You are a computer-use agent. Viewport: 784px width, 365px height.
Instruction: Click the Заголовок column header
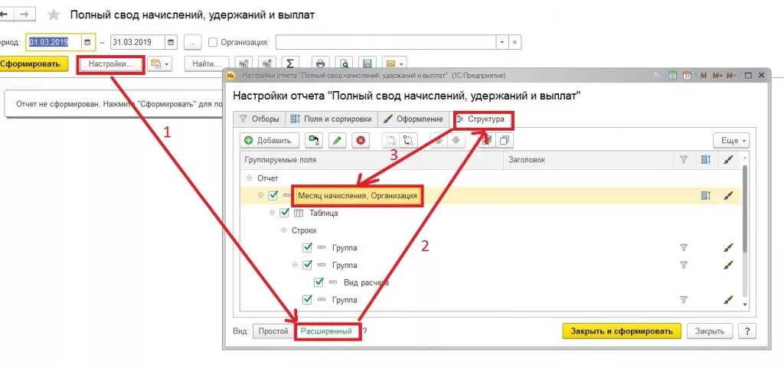pyautogui.click(x=589, y=160)
